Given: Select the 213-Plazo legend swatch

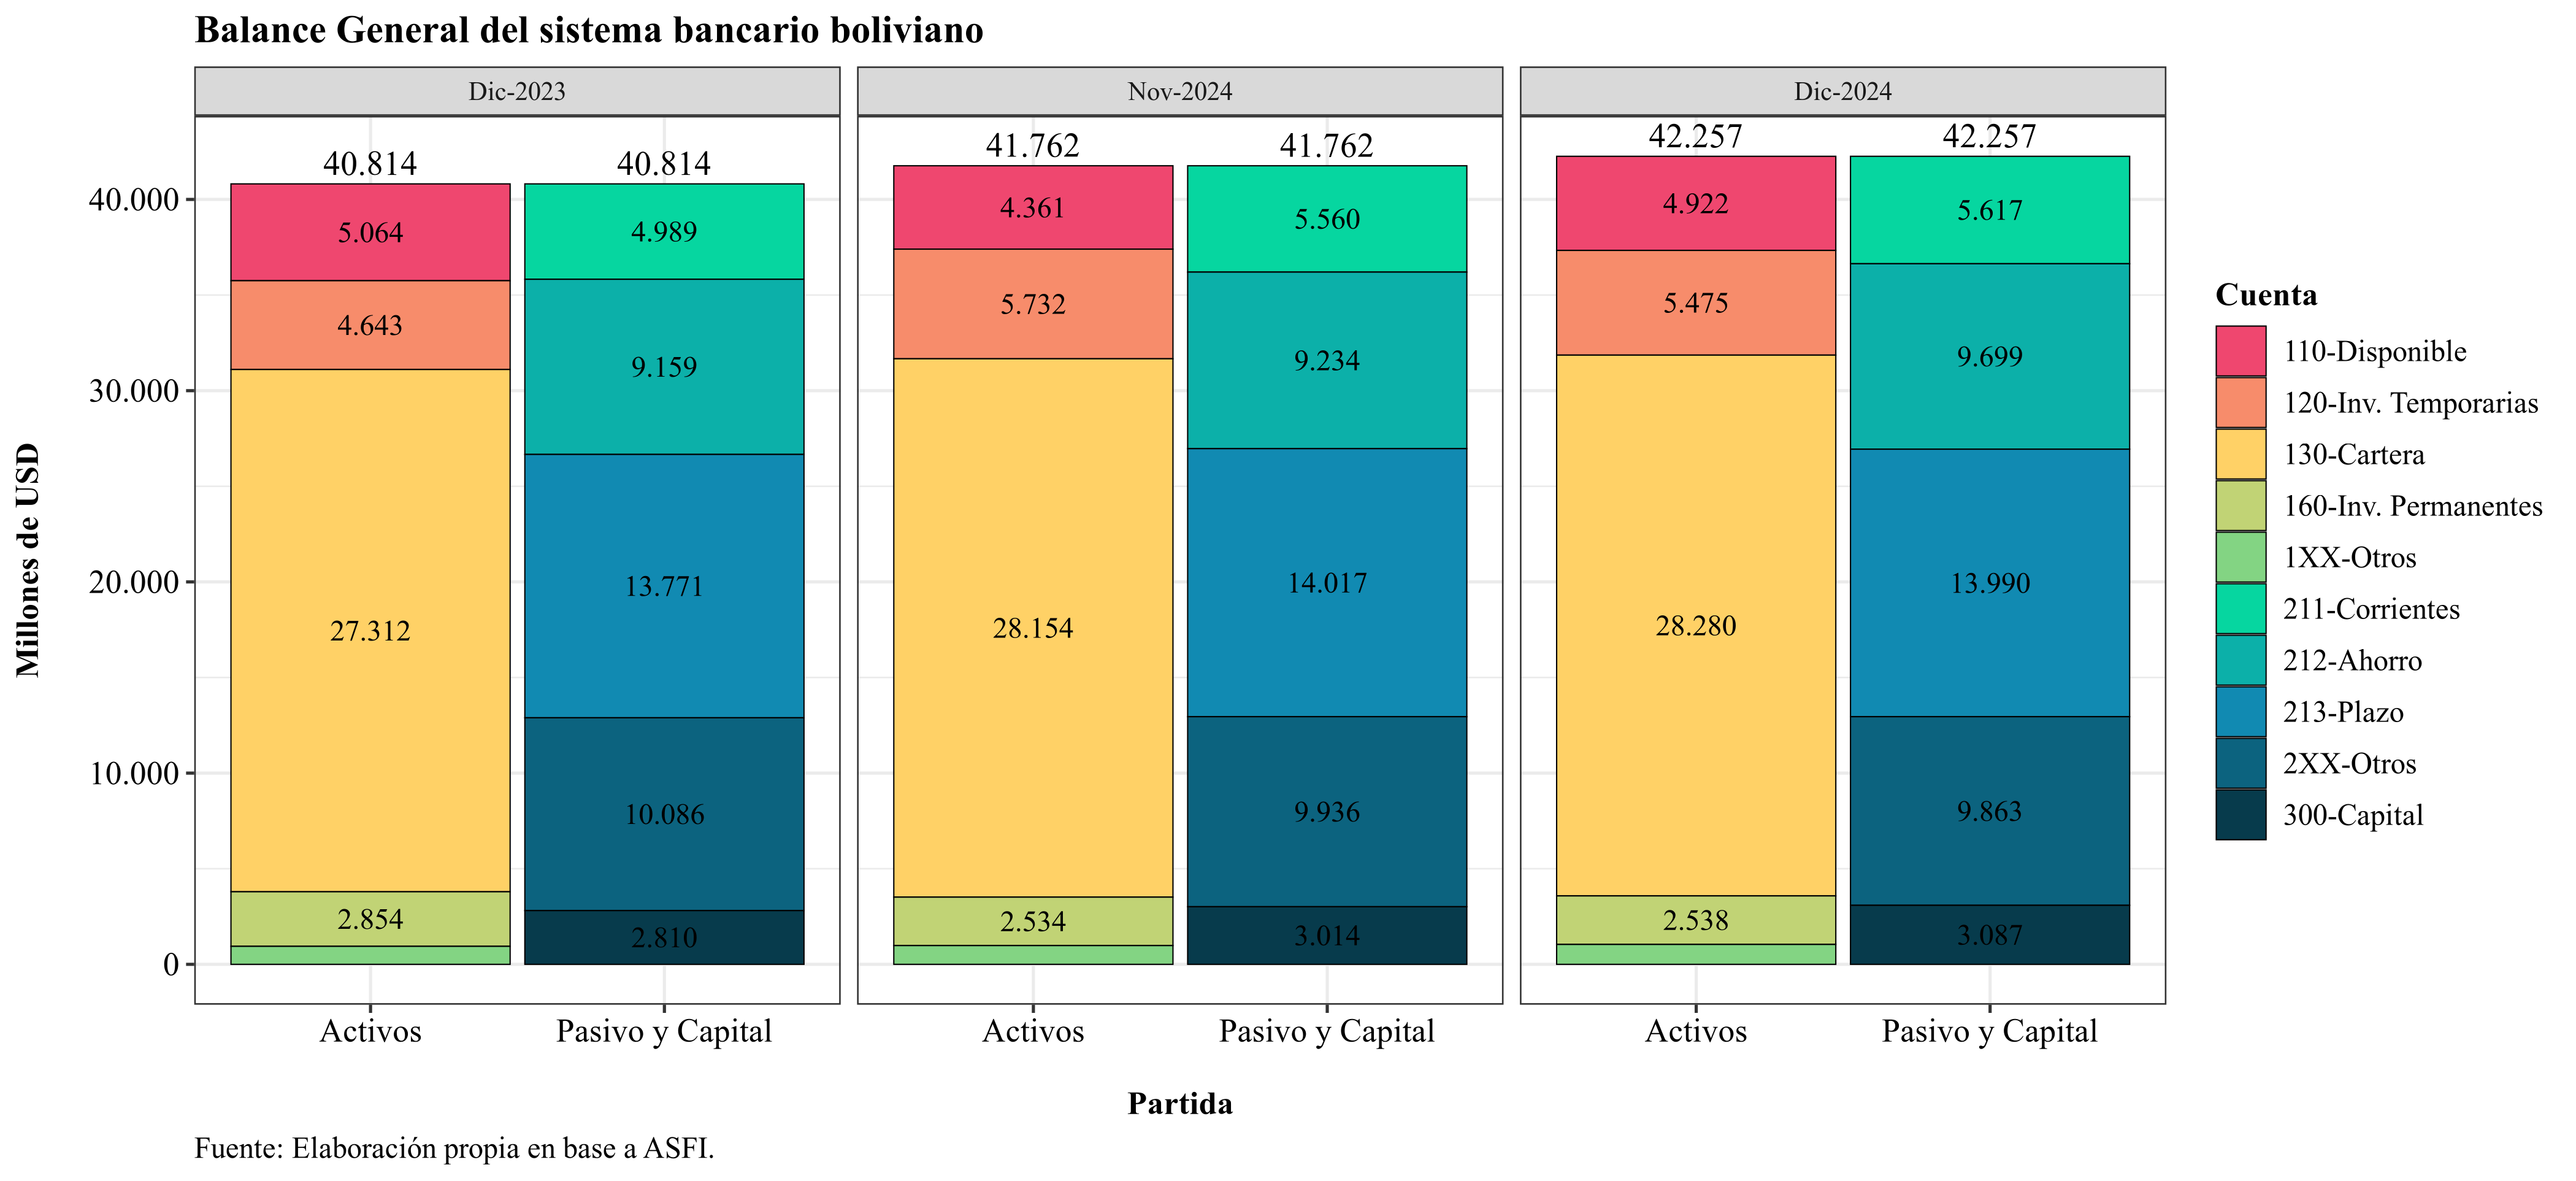Looking at the screenshot, I should coord(2240,712).
